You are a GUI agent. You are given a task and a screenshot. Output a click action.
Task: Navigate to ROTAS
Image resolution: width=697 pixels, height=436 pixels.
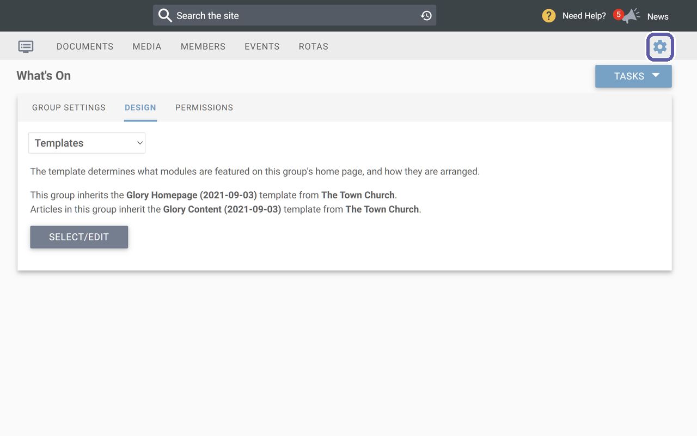[314, 46]
